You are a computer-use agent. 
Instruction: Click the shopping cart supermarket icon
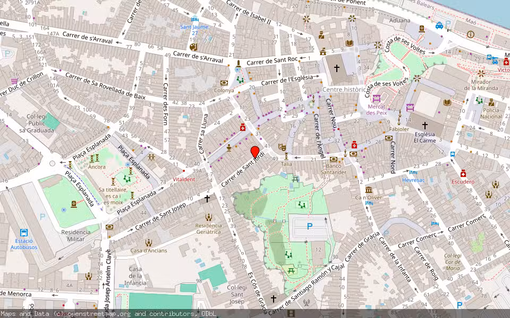14,81
